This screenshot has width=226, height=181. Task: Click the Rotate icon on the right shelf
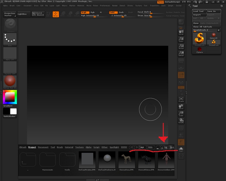tap(181, 120)
